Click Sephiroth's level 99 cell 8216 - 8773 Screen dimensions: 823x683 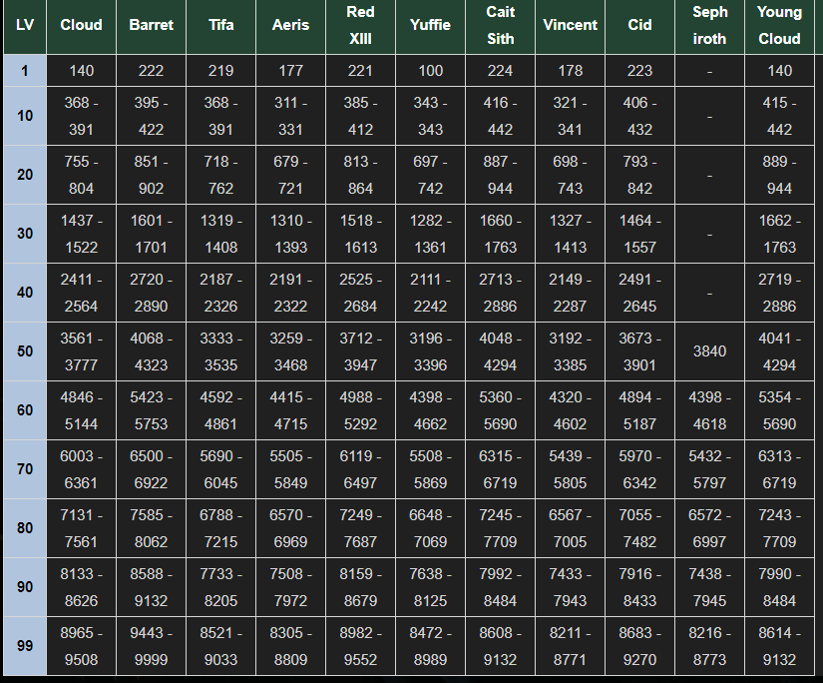click(709, 645)
